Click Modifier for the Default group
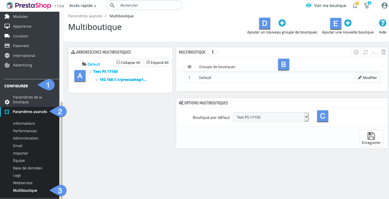Image resolution: width=389 pixels, height=199 pixels. pos(367,78)
